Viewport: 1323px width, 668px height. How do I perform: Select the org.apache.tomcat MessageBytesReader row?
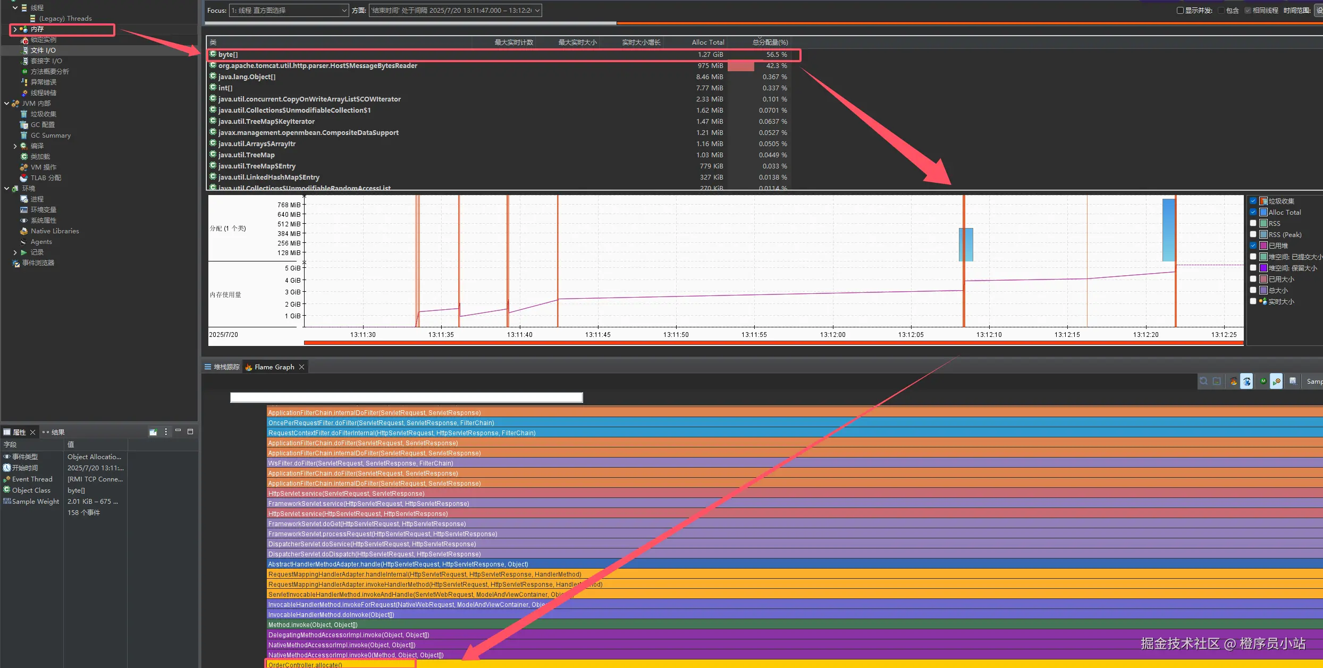click(317, 66)
